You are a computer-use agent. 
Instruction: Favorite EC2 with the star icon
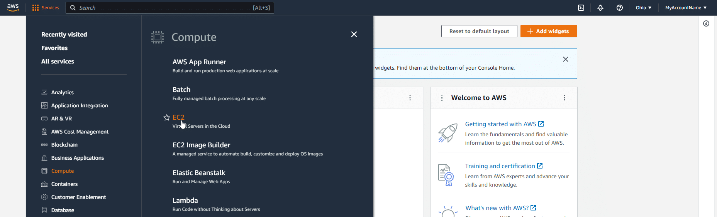coord(167,117)
